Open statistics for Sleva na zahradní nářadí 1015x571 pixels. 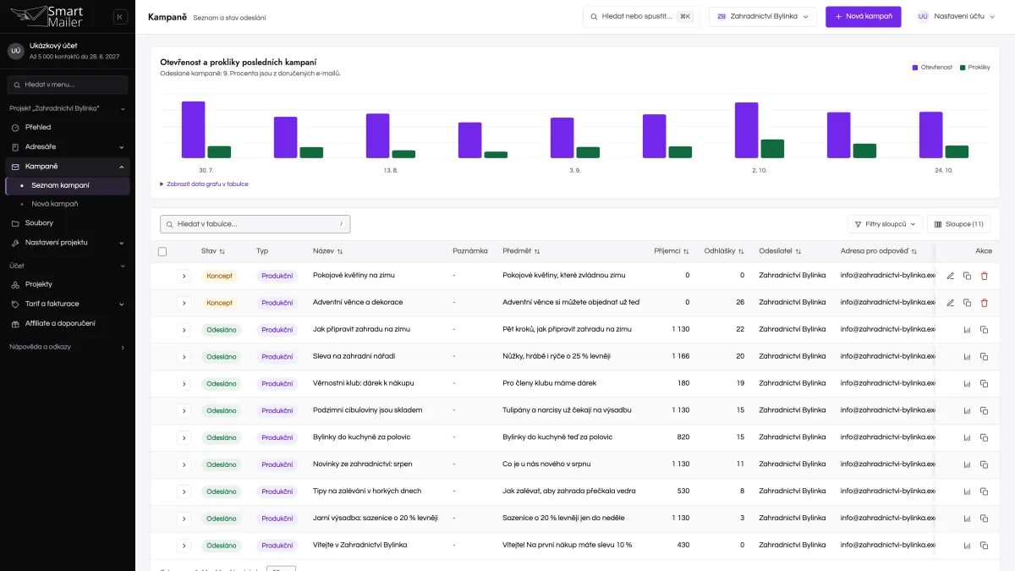967,357
